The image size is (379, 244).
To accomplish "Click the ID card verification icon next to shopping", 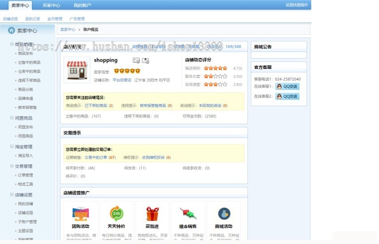I will (x=136, y=60).
